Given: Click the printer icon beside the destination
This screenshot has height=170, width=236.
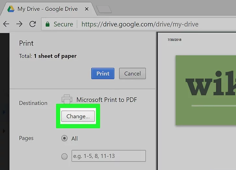Looking at the screenshot, I should [x=67, y=99].
